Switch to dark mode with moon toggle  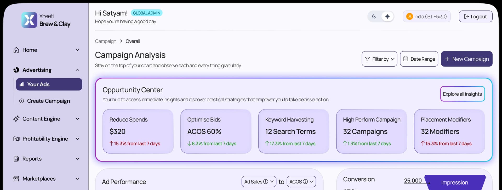point(374,16)
